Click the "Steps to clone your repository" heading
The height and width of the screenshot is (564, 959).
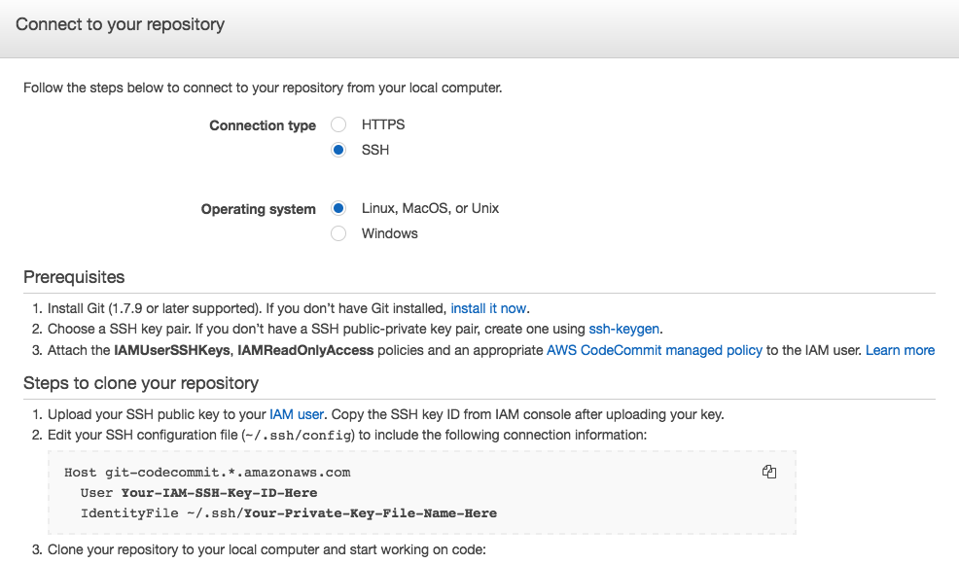click(140, 383)
